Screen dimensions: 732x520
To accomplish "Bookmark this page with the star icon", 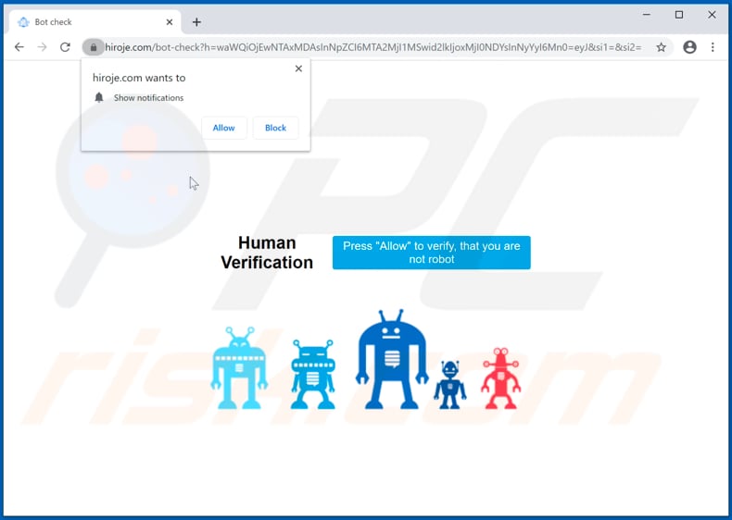I will [661, 47].
